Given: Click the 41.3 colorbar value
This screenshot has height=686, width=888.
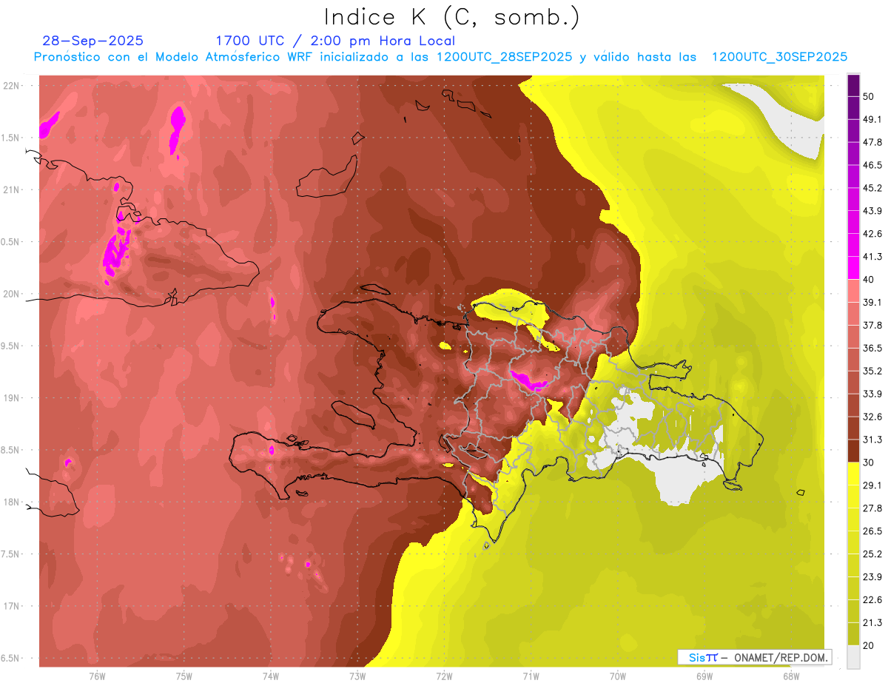Looking at the screenshot, I should tap(873, 257).
